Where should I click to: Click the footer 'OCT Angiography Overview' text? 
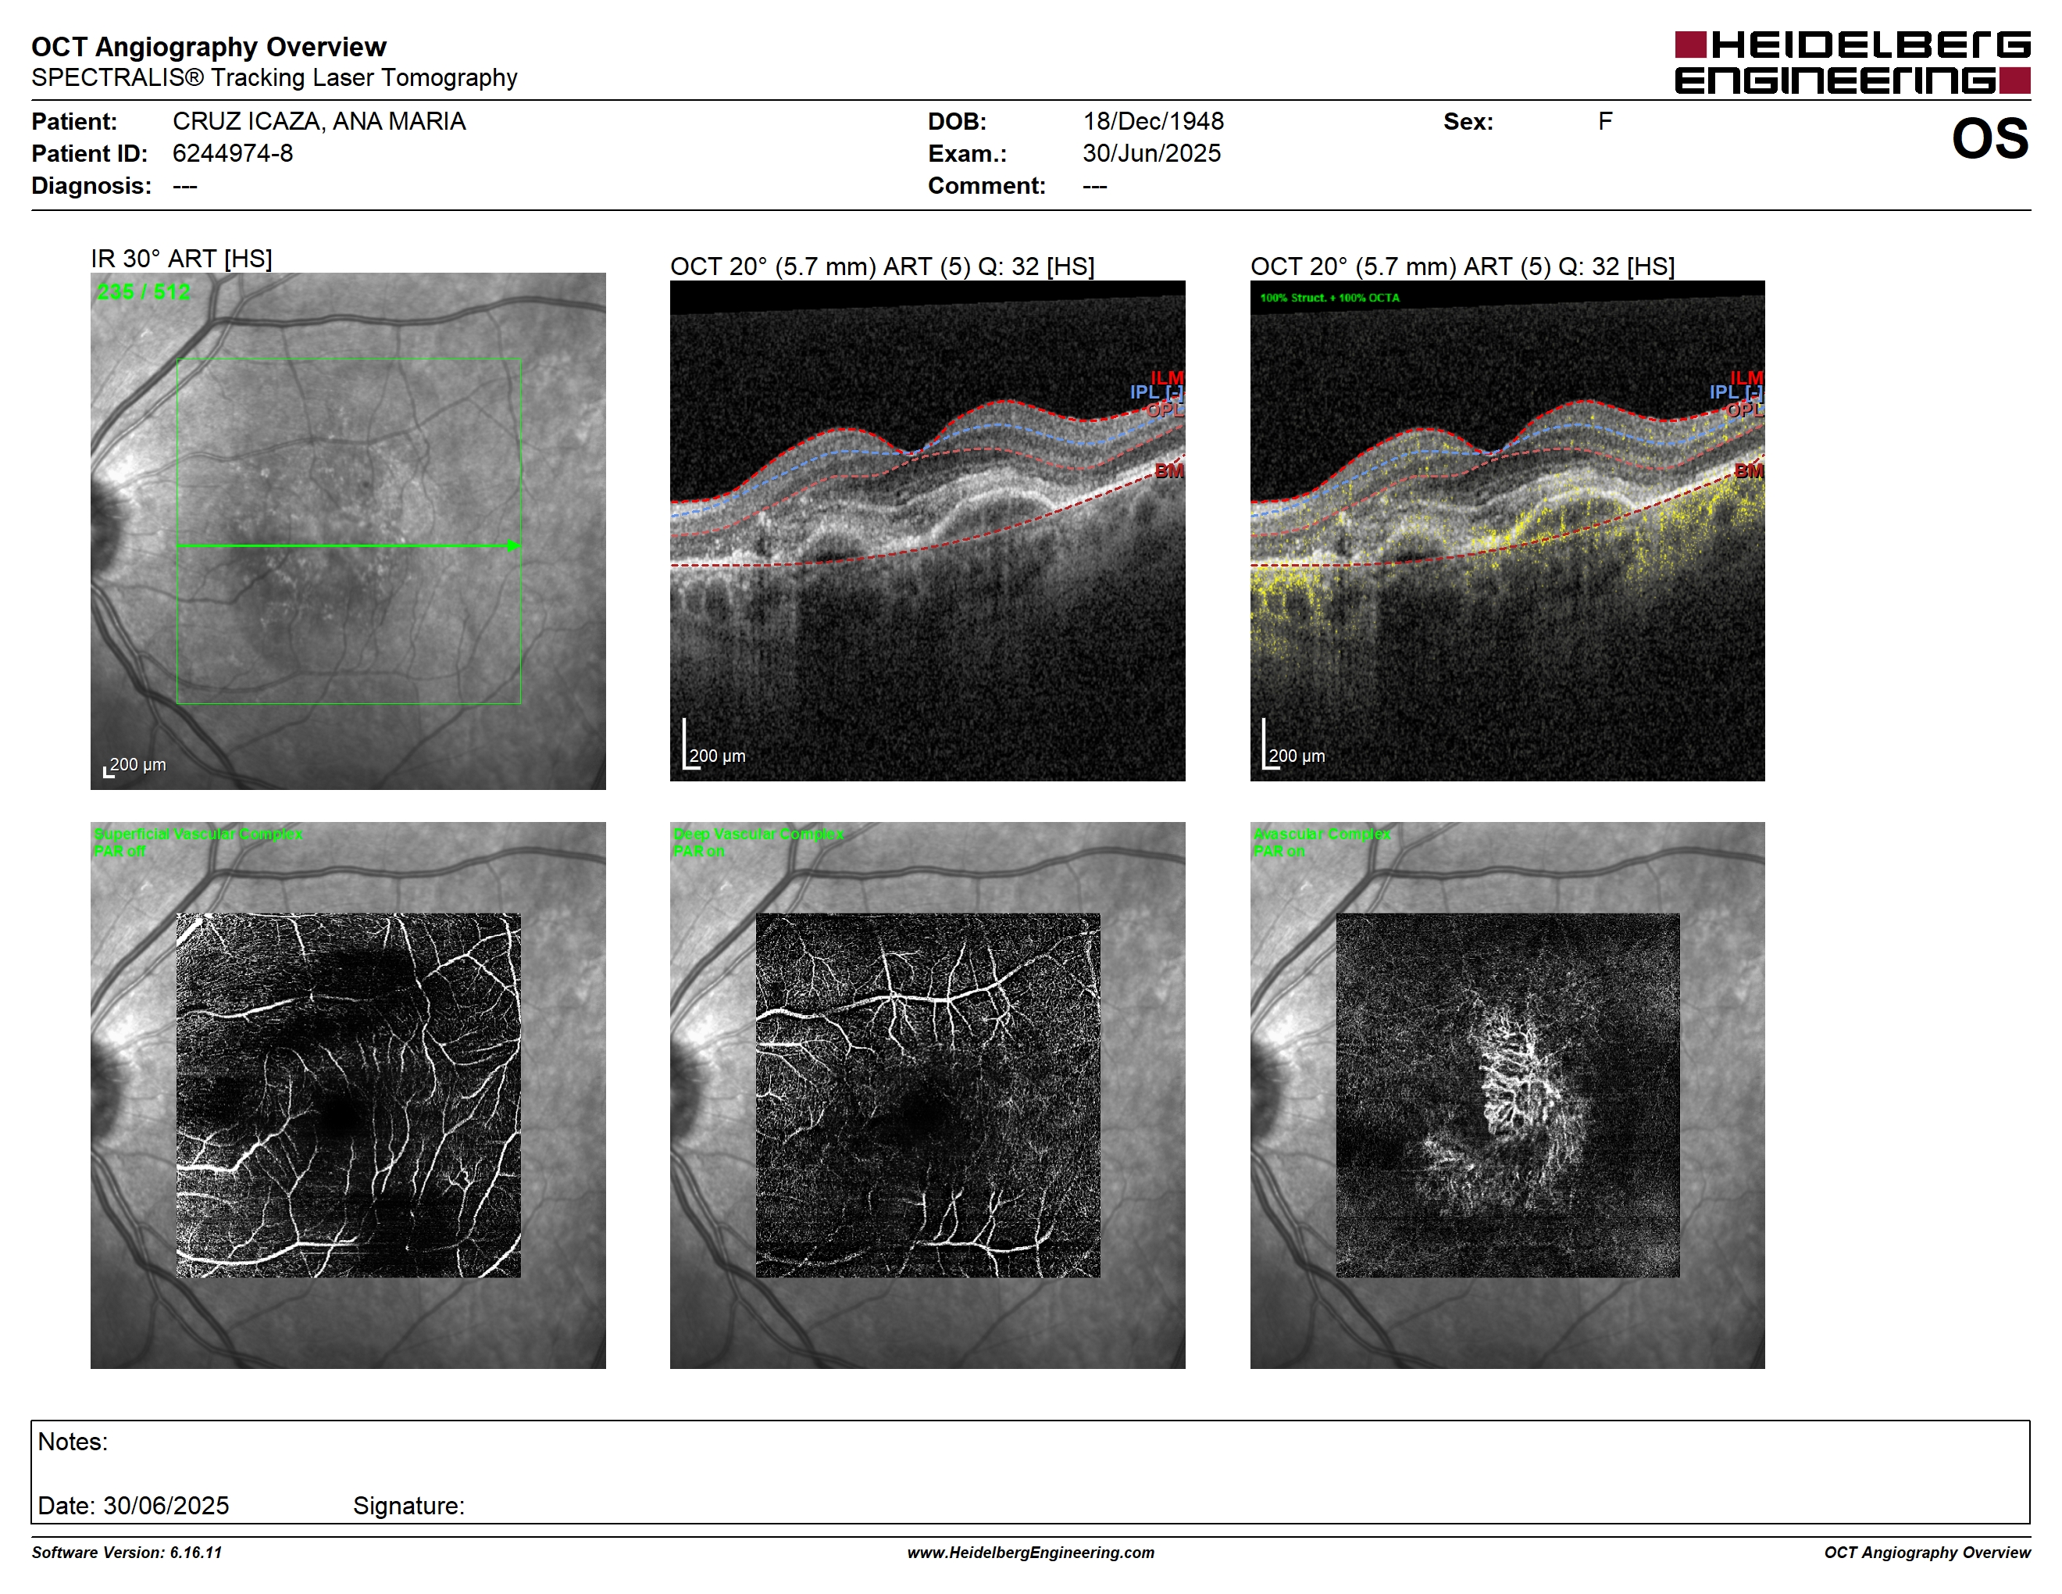pos(1927,1553)
